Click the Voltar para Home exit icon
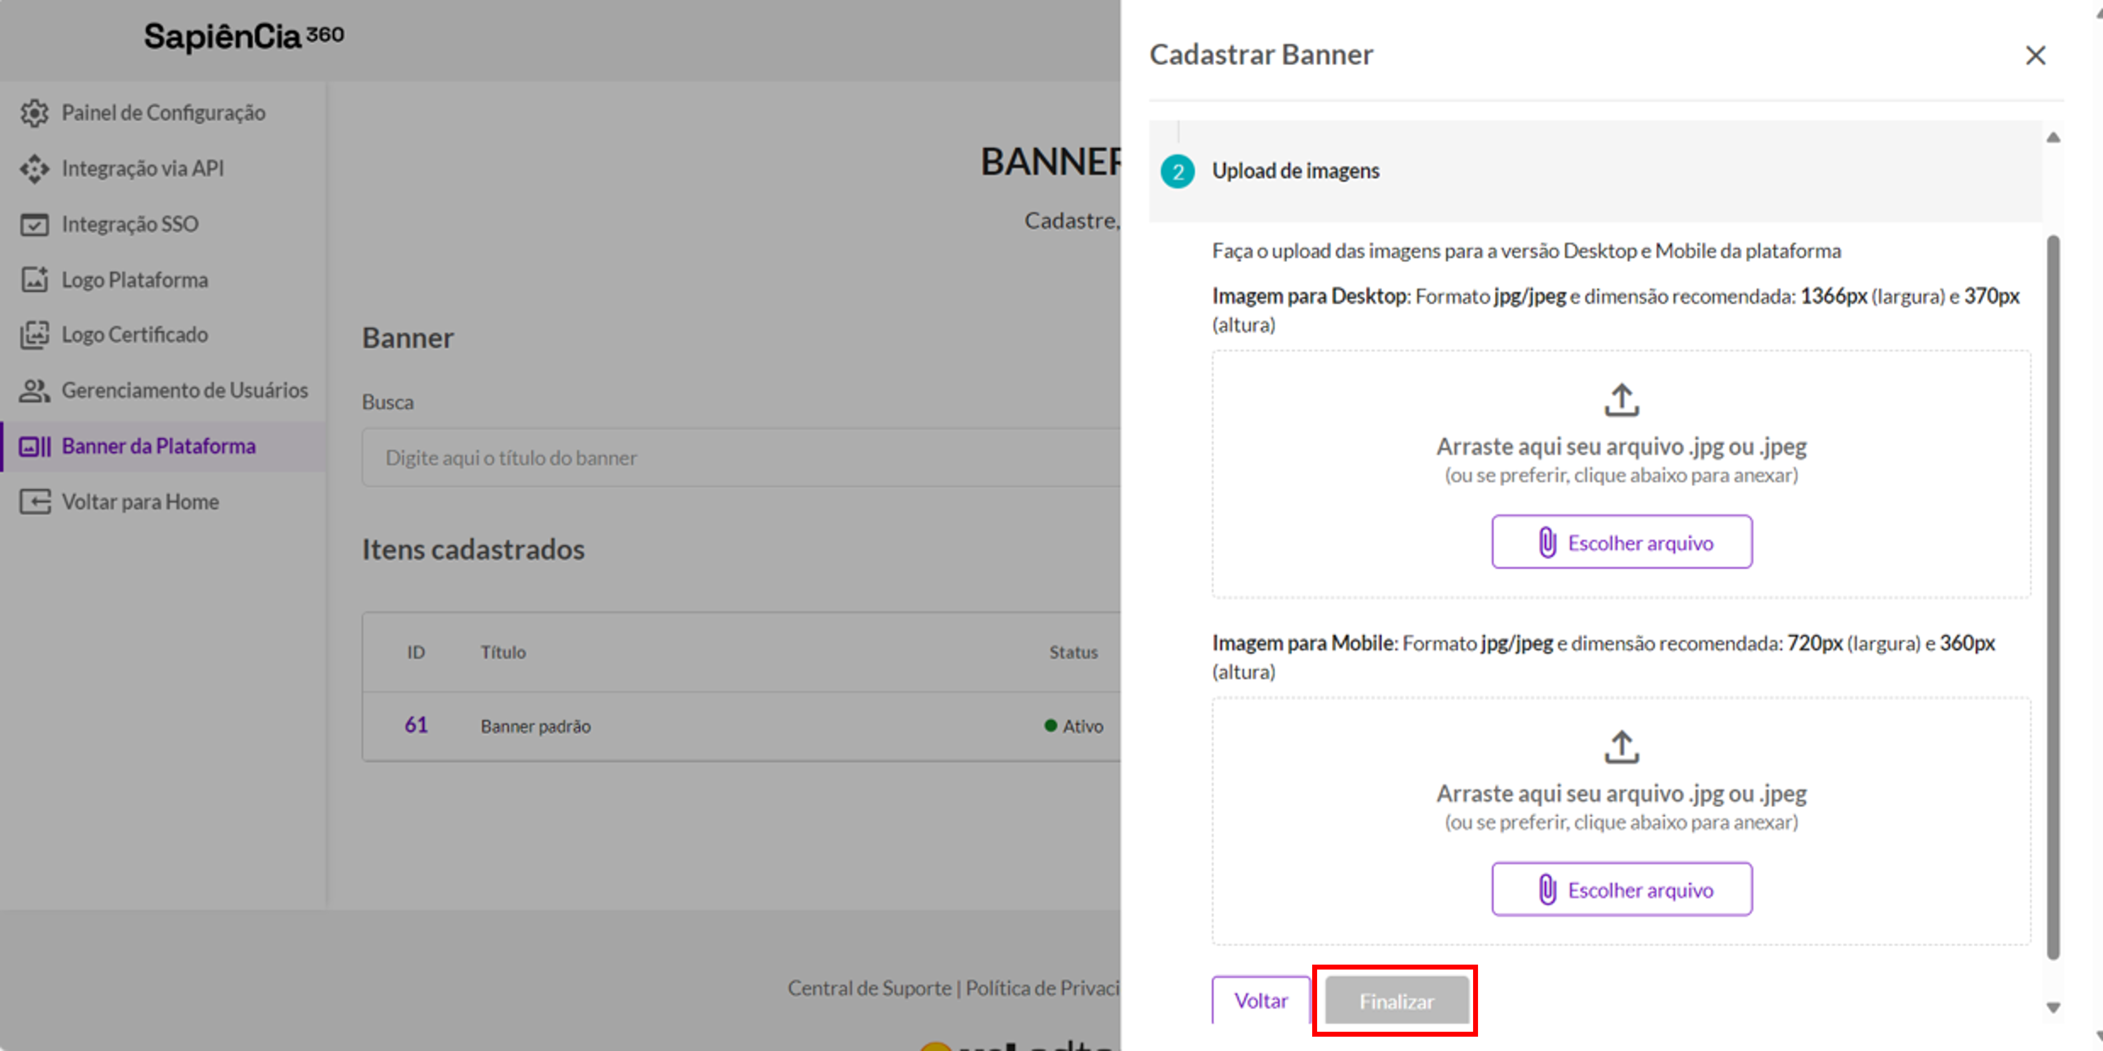 [x=34, y=502]
